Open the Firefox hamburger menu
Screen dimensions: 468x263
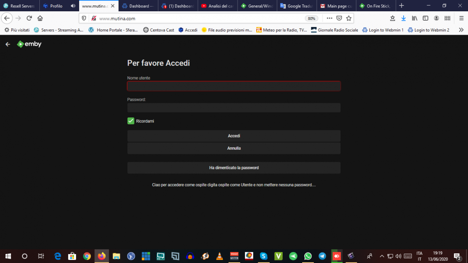click(x=461, y=18)
